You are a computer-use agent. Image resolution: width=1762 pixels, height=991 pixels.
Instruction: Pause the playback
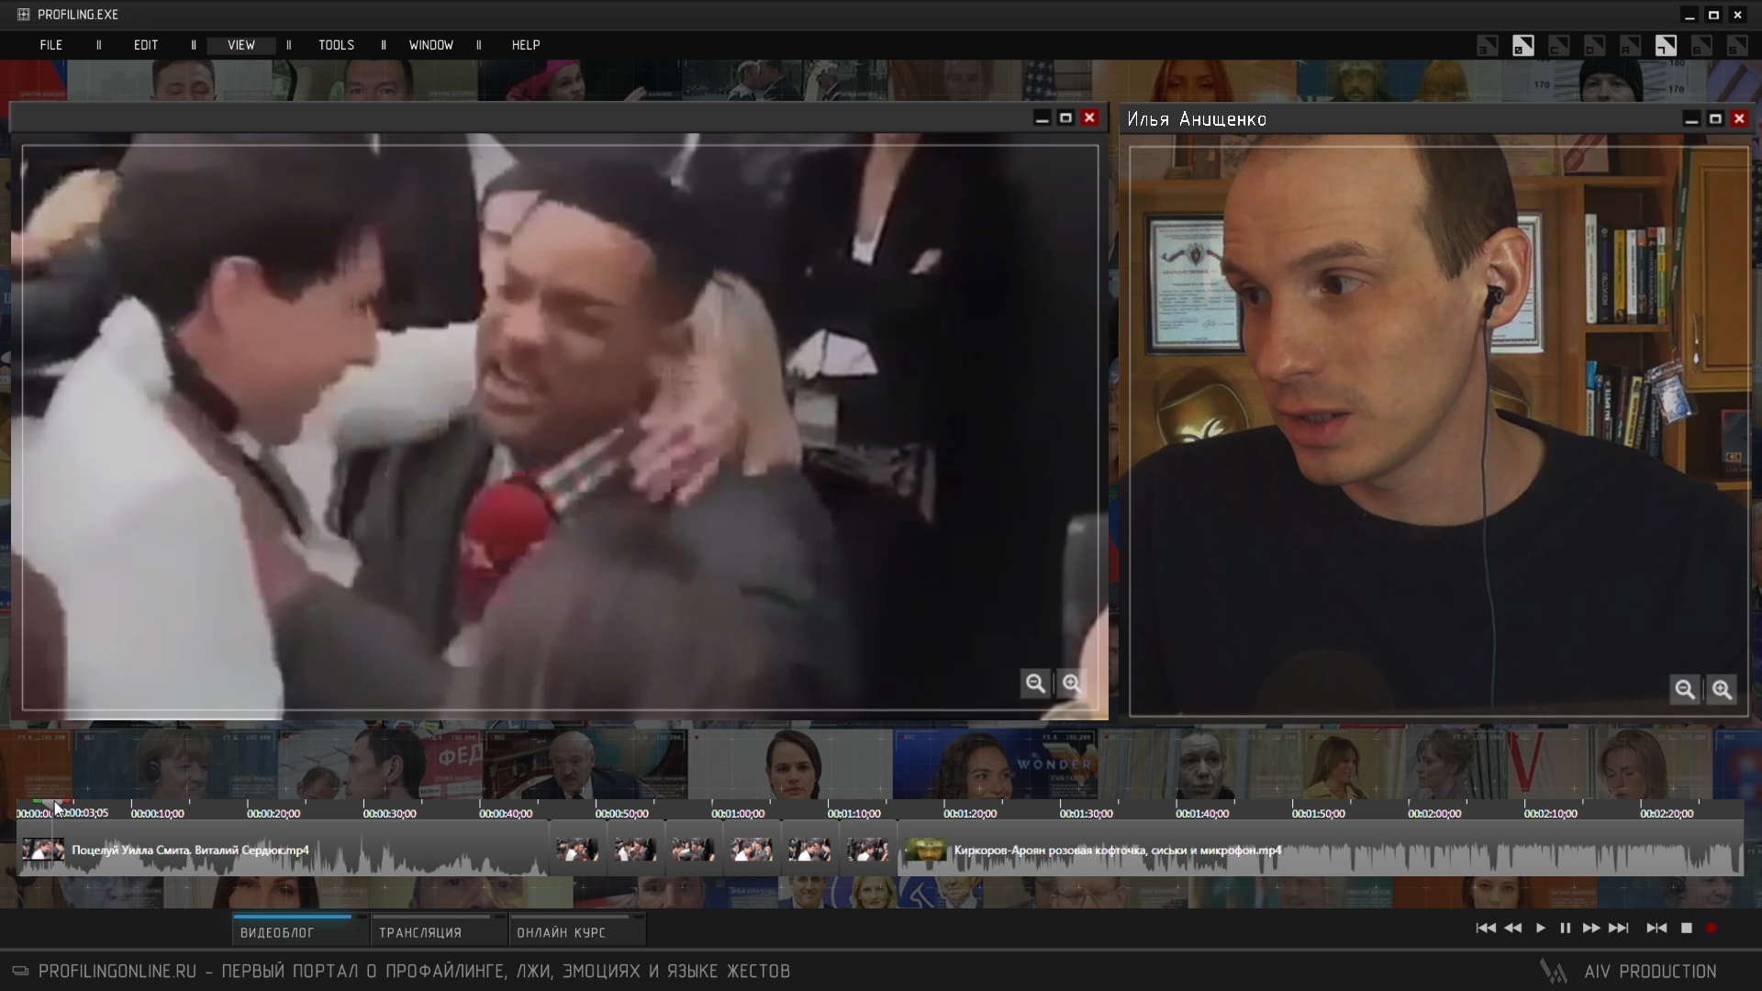click(1566, 929)
